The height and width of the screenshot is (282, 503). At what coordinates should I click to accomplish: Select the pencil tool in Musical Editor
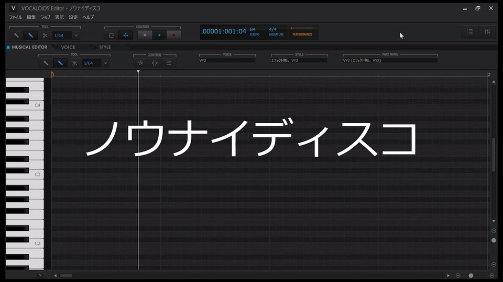click(x=60, y=63)
